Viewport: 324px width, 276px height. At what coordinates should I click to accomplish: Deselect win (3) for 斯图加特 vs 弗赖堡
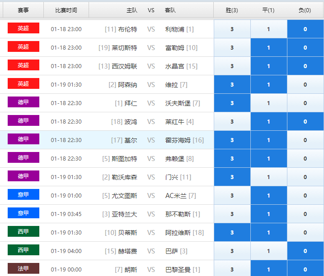[232, 158]
